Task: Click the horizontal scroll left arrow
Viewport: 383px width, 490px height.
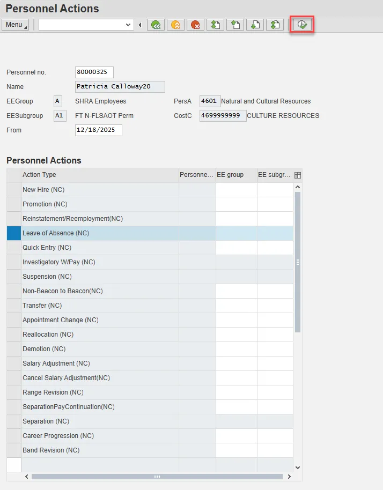Action: pyautogui.click(x=27, y=477)
